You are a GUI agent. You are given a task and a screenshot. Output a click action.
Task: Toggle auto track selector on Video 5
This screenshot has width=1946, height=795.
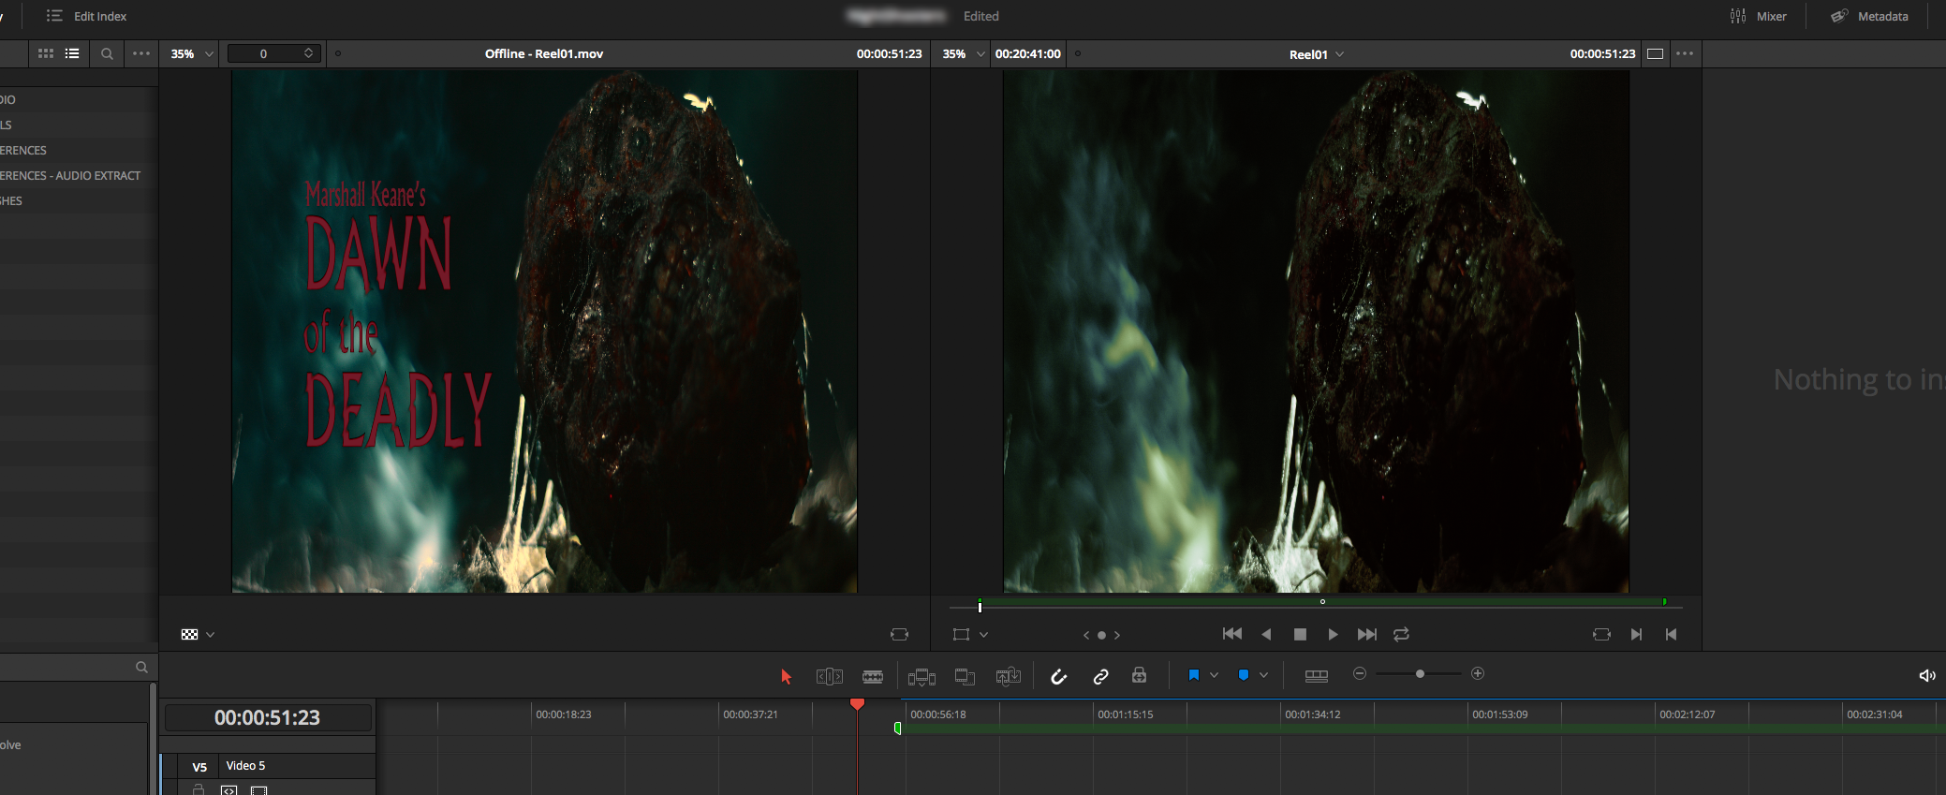[229, 790]
